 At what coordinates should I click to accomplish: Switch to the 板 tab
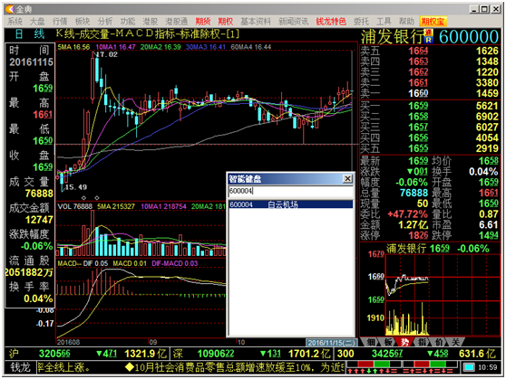pyautogui.click(x=388, y=342)
